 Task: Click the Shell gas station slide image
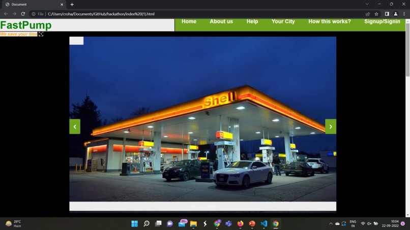pyautogui.click(x=202, y=119)
